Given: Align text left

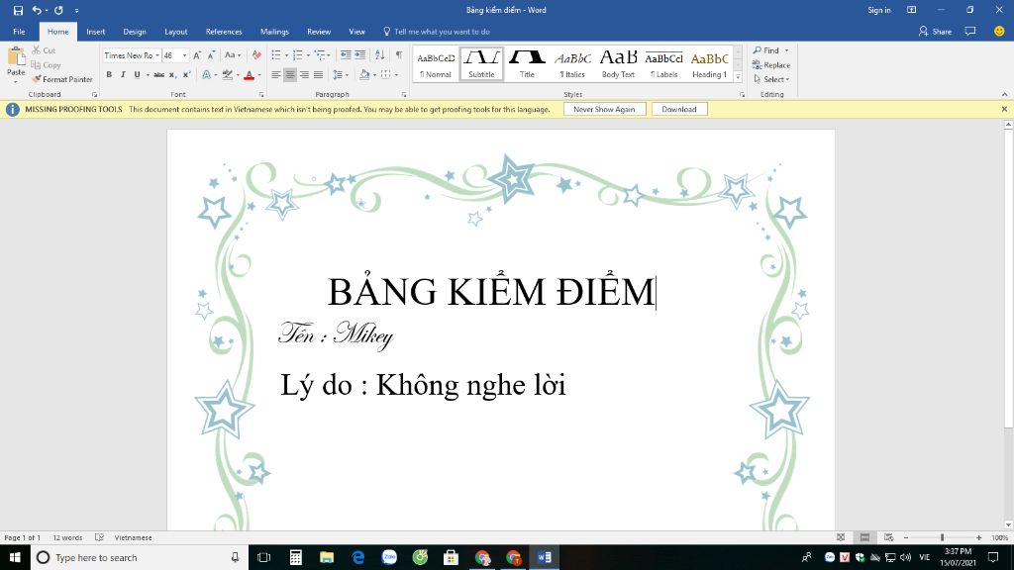Looking at the screenshot, I should [x=276, y=75].
